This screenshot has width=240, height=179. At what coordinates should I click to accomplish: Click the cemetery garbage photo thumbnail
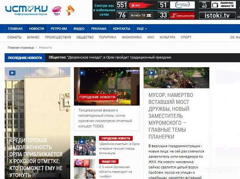pos(176,78)
